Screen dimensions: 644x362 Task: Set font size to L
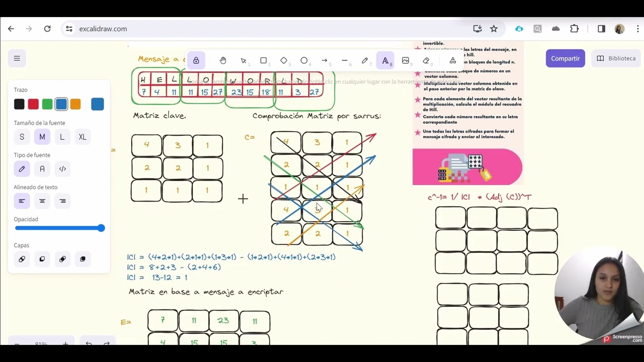(62, 137)
